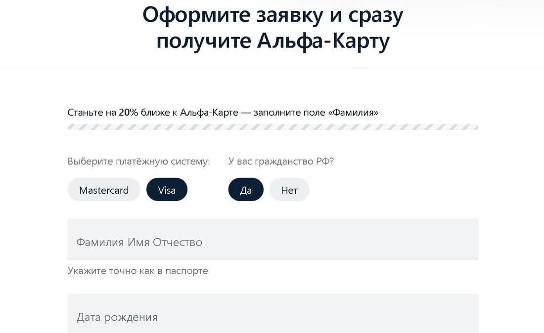The width and height of the screenshot is (544, 333).
Task: Click the "Оформите заявку и сразу" heading line
Action: pyautogui.click(x=272, y=15)
